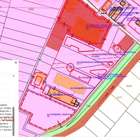Click the Пмс zone label

[39, 59]
